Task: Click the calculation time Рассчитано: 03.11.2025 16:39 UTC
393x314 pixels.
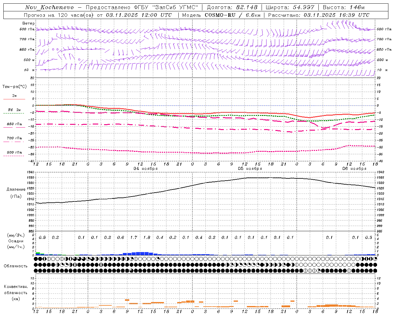Action: pos(319,15)
